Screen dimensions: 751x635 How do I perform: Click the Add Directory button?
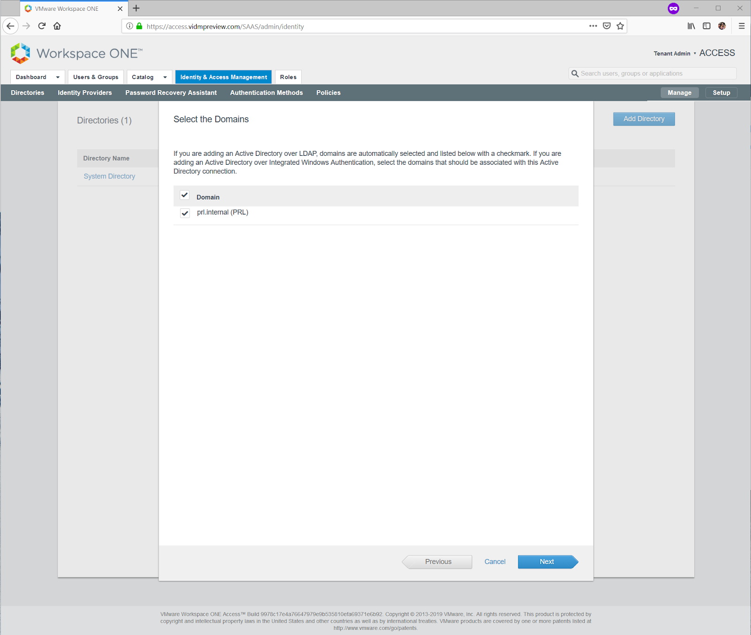(x=644, y=119)
